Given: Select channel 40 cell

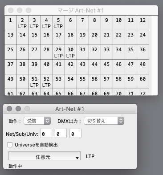Looking at the screenshot, I should (x=47, y=67).
